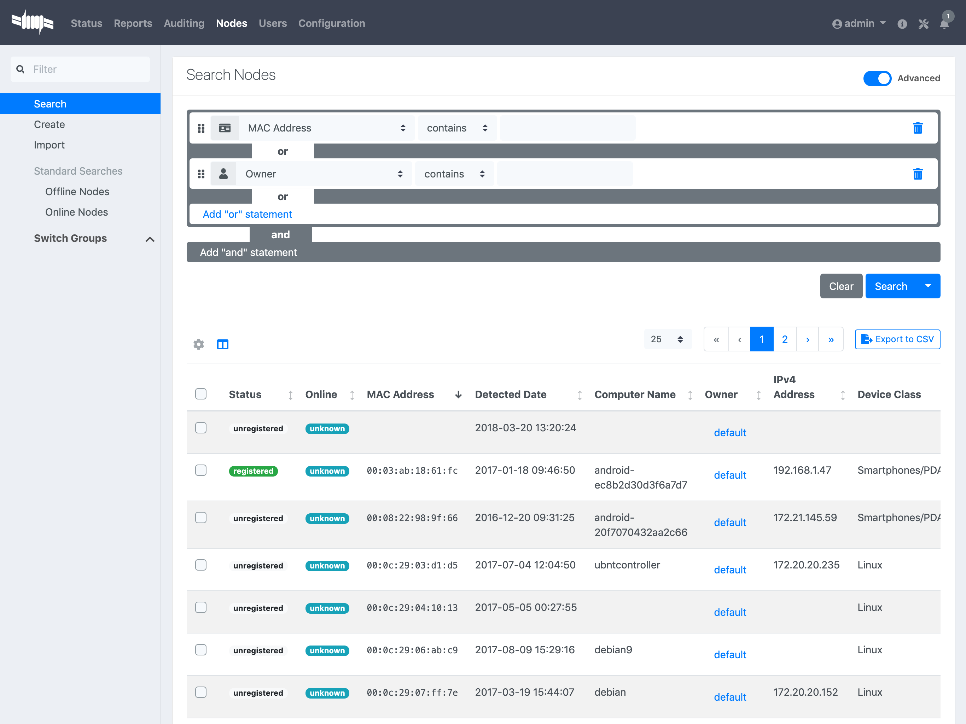Open the notifications bell
Screen dimensions: 966x724
[x=944, y=24]
